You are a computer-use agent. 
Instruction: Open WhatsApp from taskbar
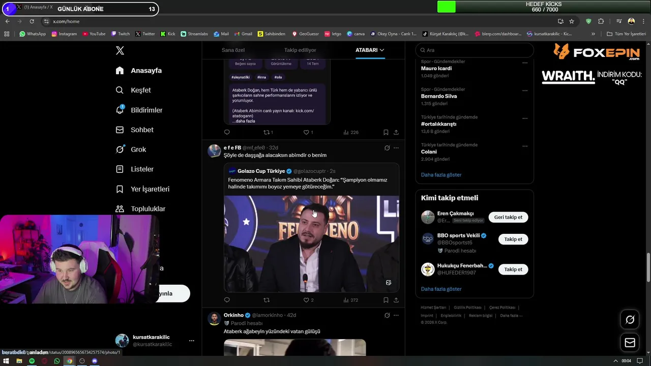coord(57,361)
